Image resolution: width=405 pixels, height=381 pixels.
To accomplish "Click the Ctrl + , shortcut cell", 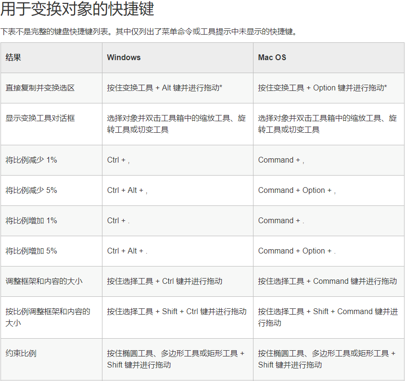I will [177, 160].
